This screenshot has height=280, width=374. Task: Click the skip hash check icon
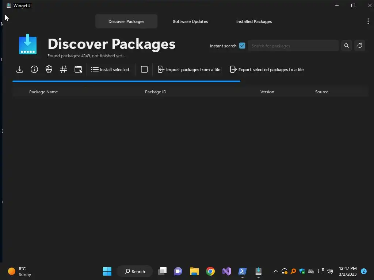point(64,70)
